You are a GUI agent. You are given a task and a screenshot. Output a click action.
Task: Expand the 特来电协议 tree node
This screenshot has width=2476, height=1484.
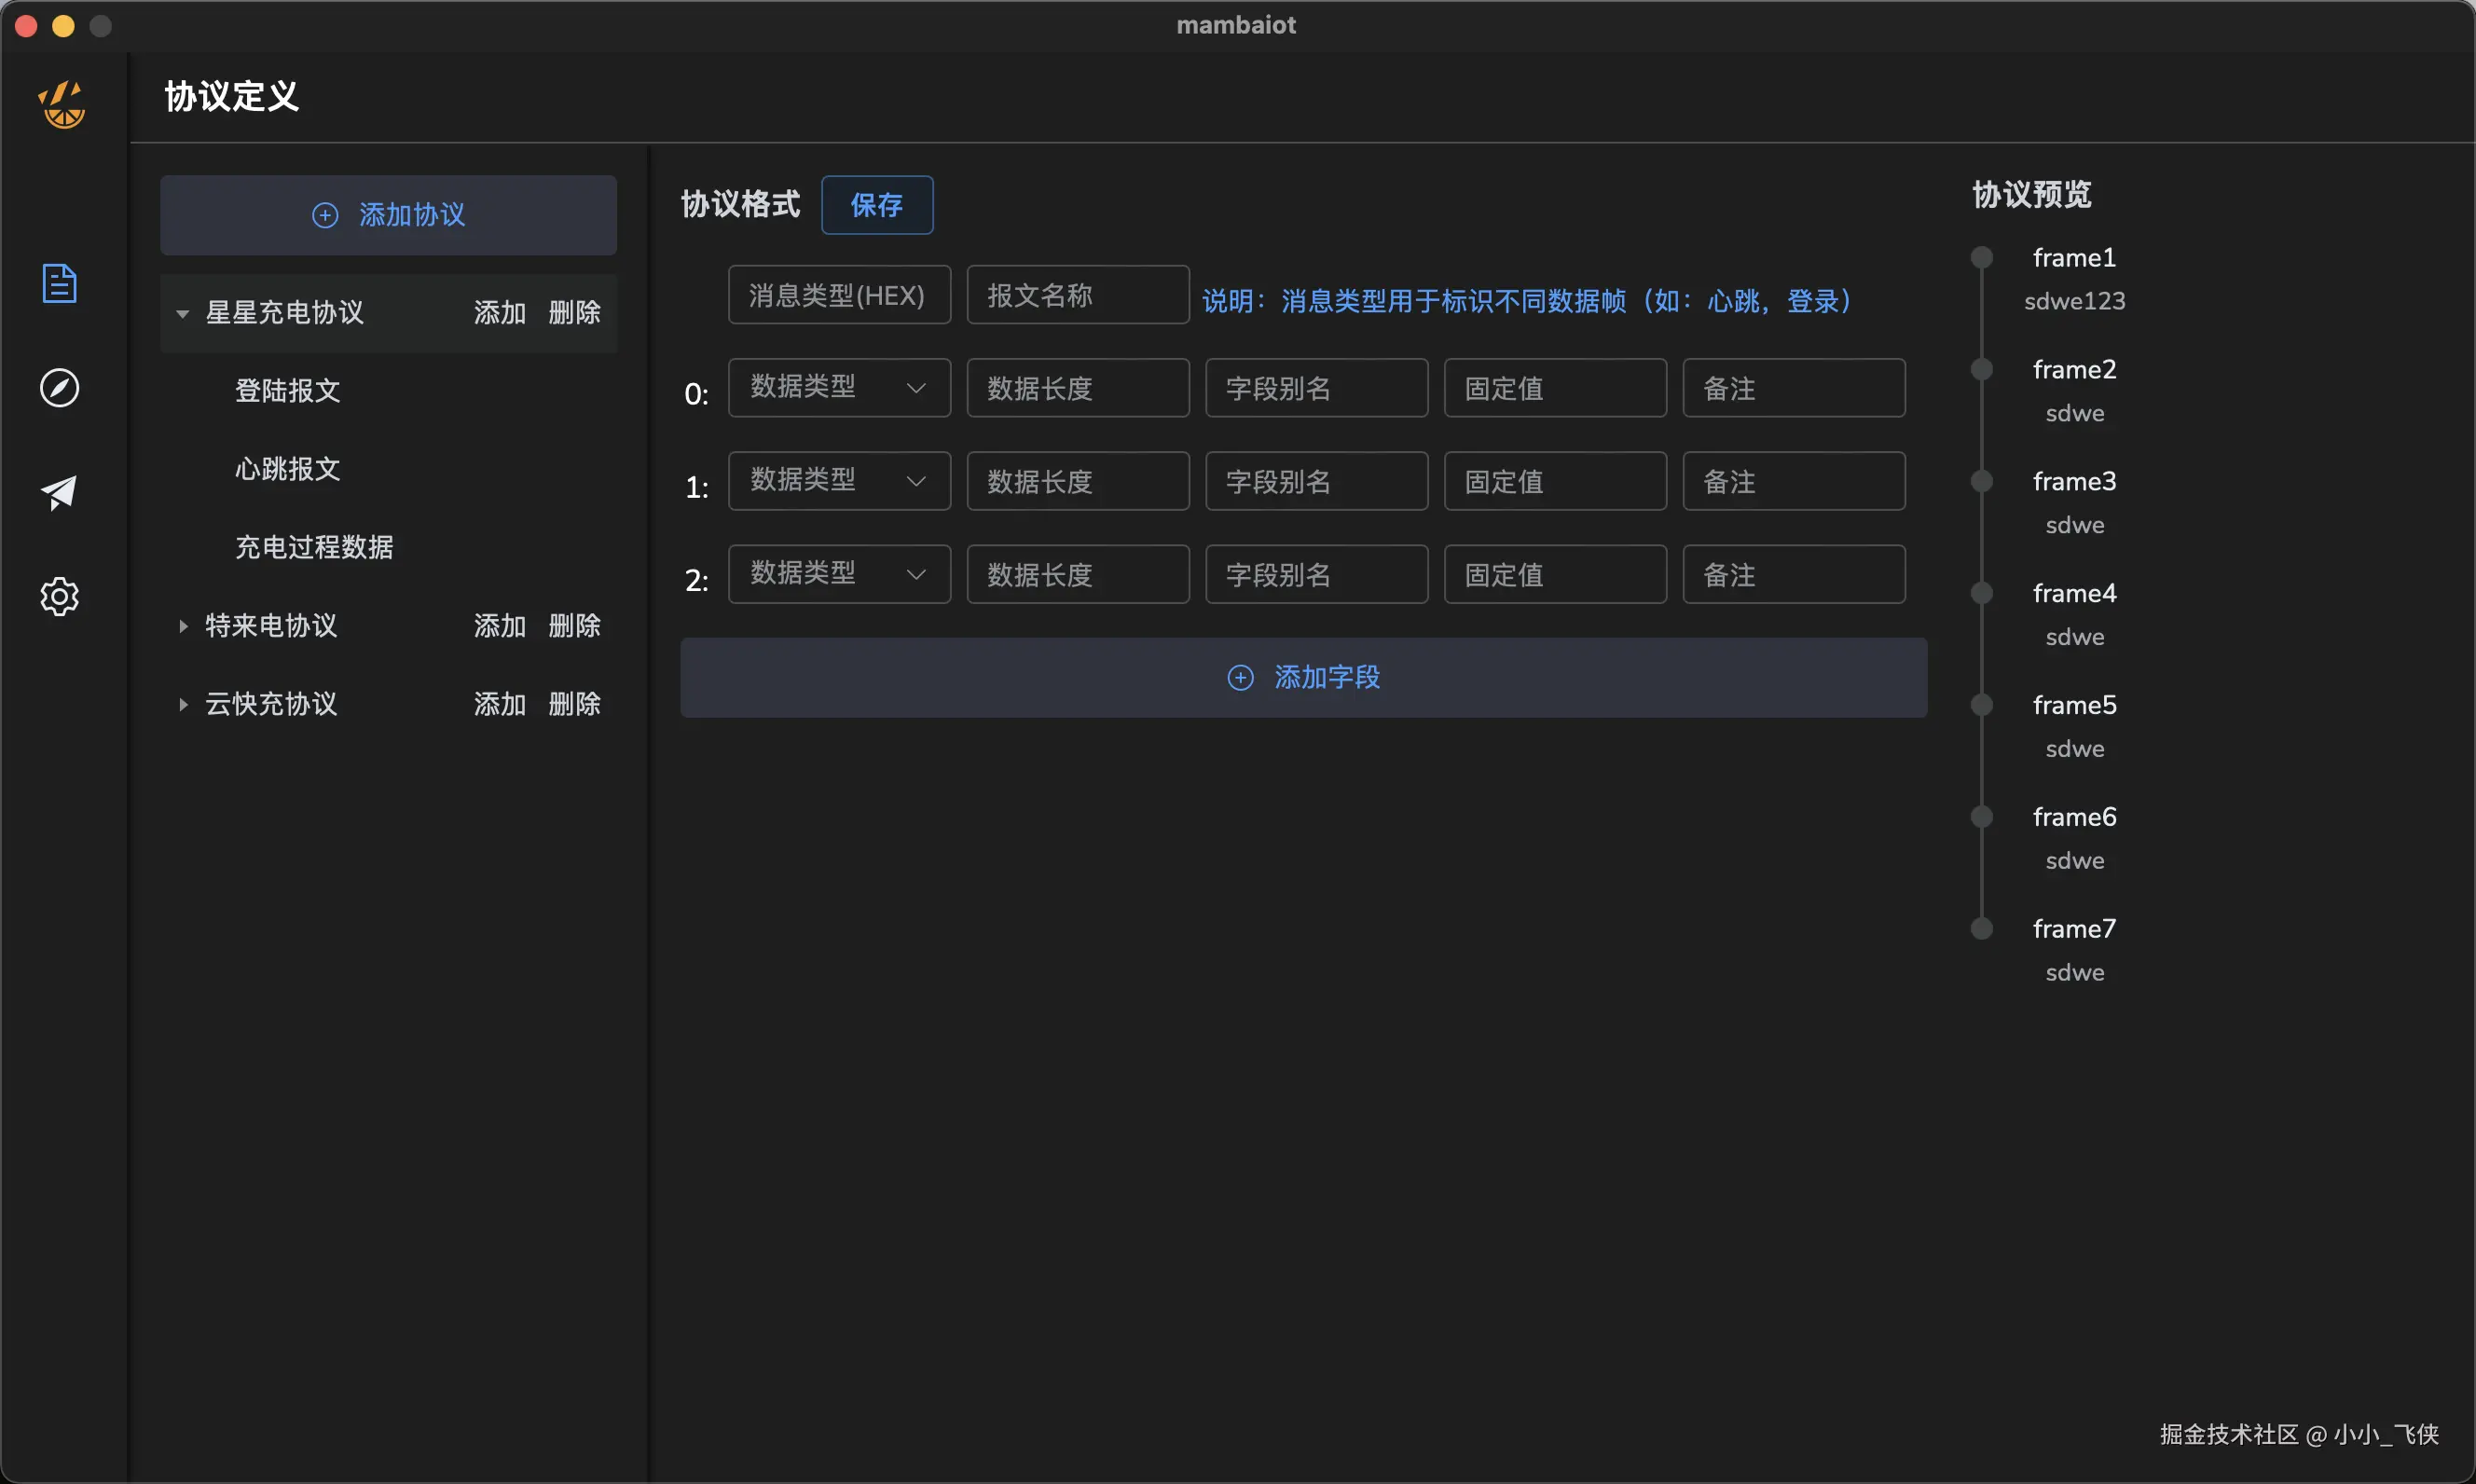click(x=183, y=626)
